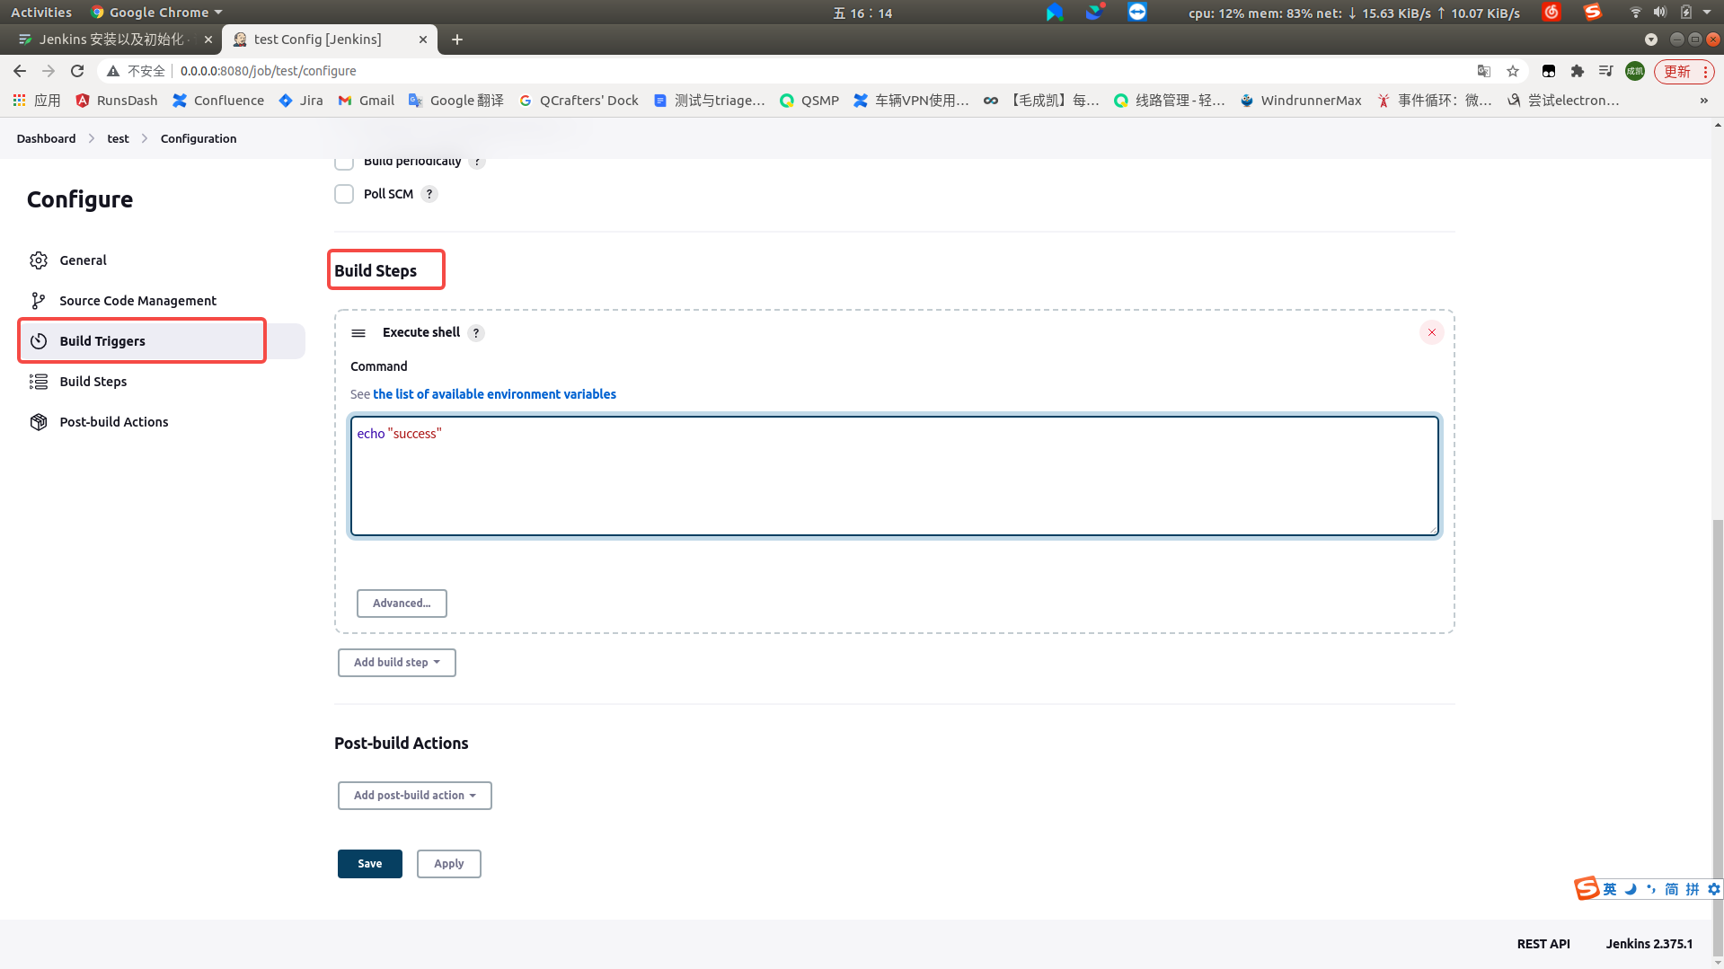This screenshot has width=1724, height=969.
Task: Grab the Execute shell drag handle
Action: 358,333
